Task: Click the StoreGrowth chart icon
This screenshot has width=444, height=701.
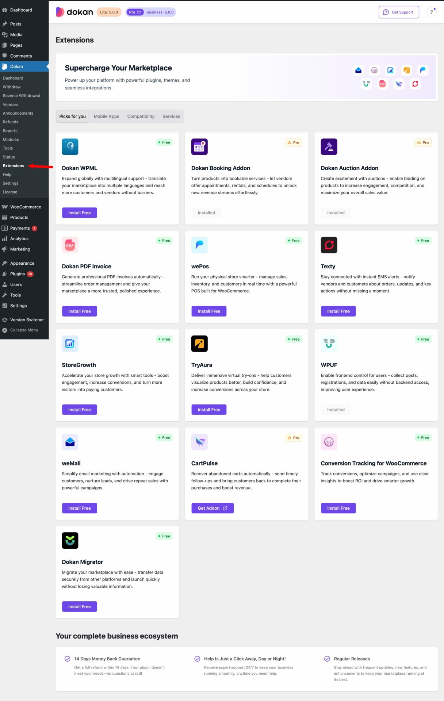Action: [70, 344]
